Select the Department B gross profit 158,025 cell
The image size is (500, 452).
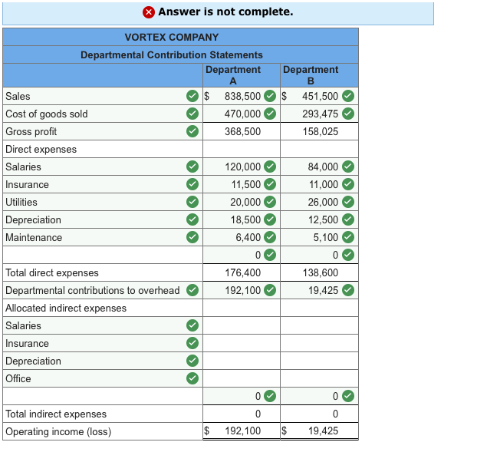click(x=319, y=131)
